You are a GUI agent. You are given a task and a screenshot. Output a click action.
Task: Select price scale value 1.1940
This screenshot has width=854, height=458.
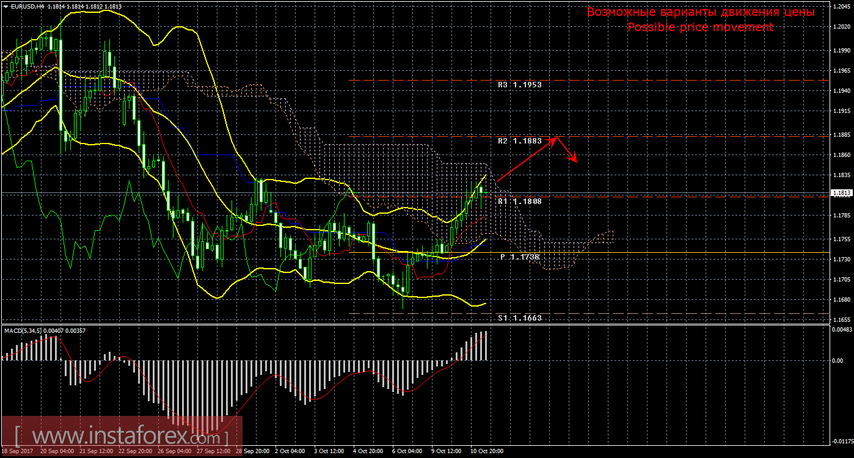coord(842,91)
